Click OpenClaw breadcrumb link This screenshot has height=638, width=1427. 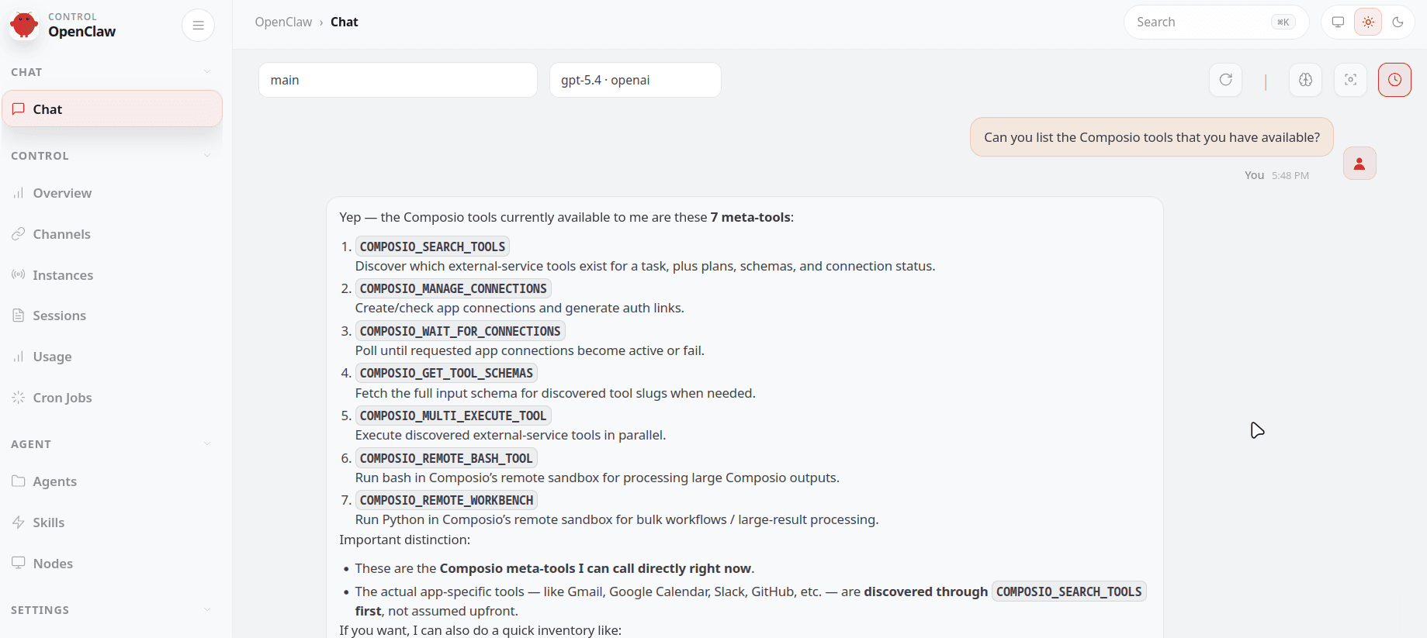click(x=283, y=22)
